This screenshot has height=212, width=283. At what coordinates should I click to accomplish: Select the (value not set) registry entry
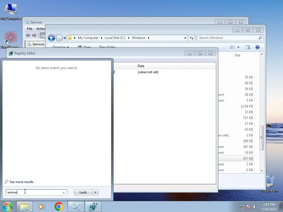click(148, 72)
